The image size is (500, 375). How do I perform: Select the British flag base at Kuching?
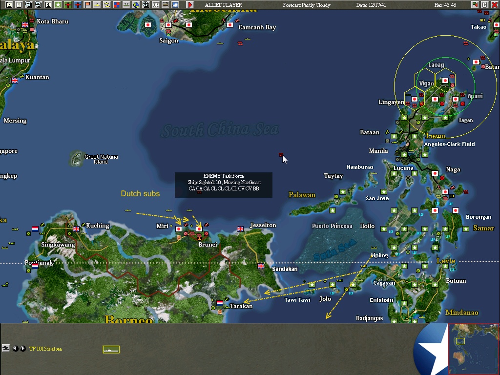click(x=76, y=229)
